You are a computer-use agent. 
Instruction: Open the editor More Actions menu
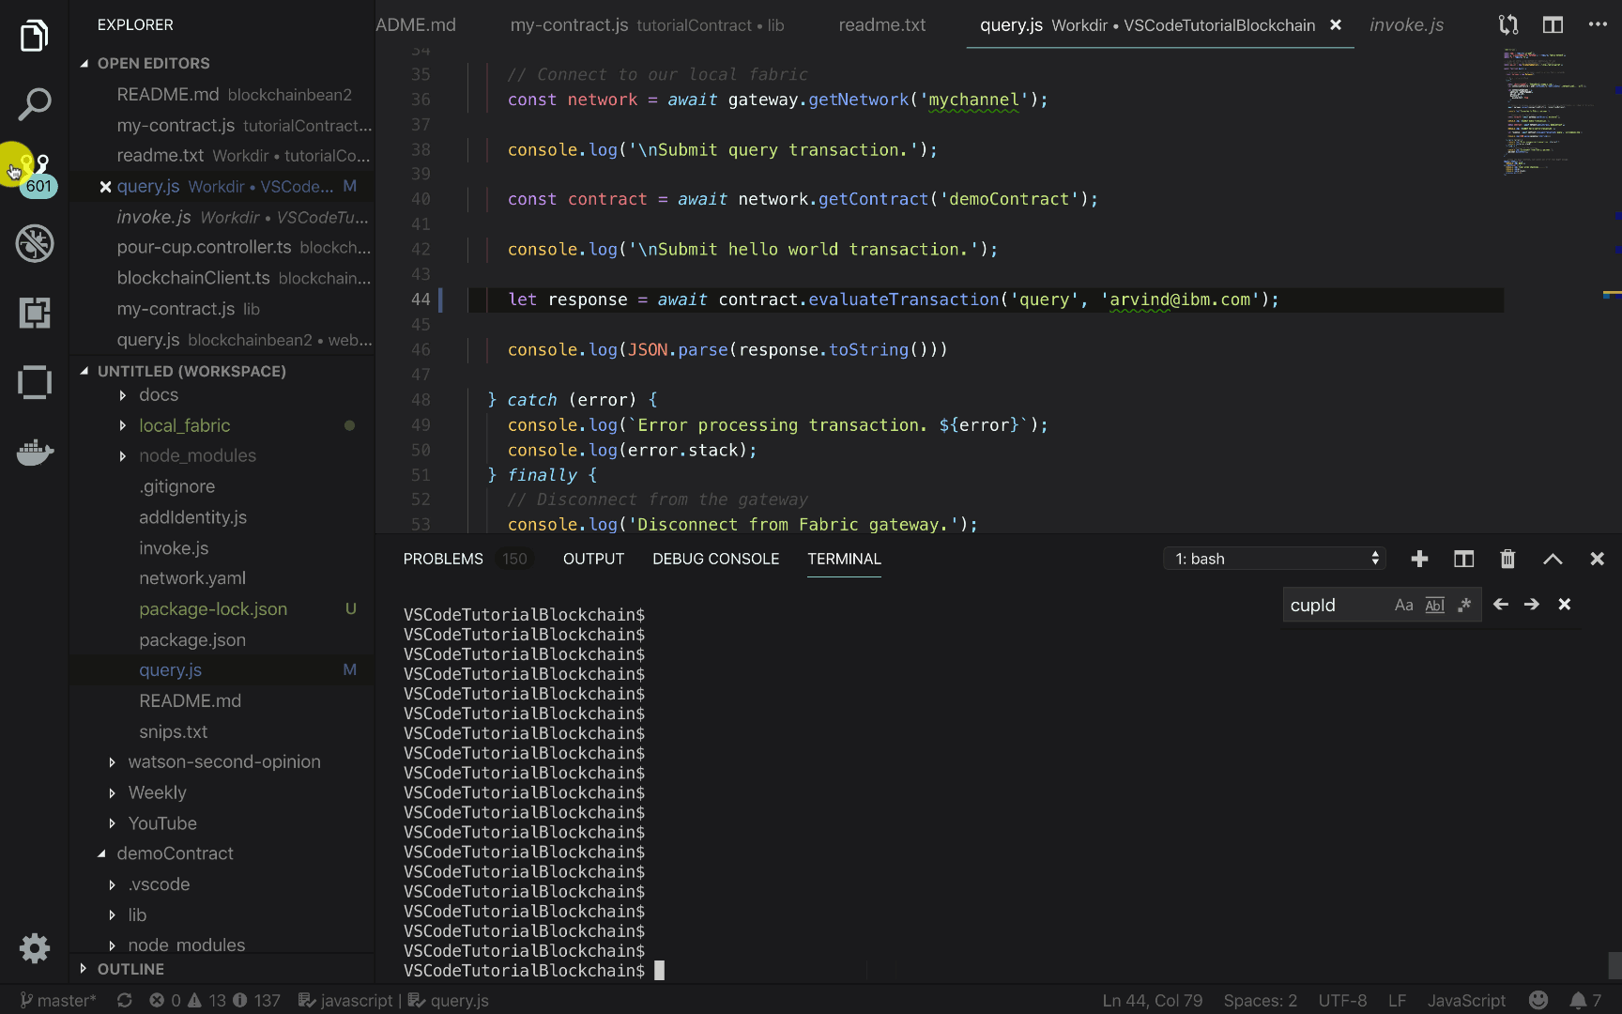click(x=1598, y=24)
